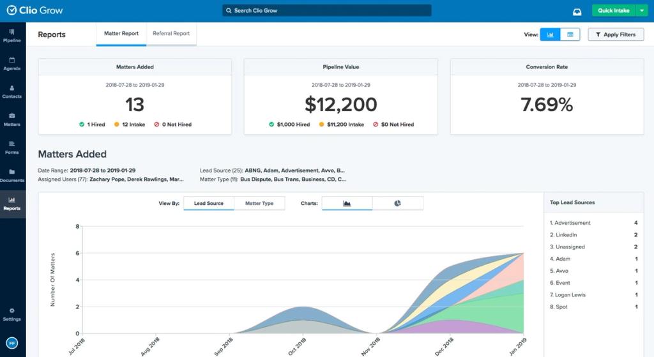
Task: Expand the Quick Intake dropdown arrow
Action: (x=642, y=10)
